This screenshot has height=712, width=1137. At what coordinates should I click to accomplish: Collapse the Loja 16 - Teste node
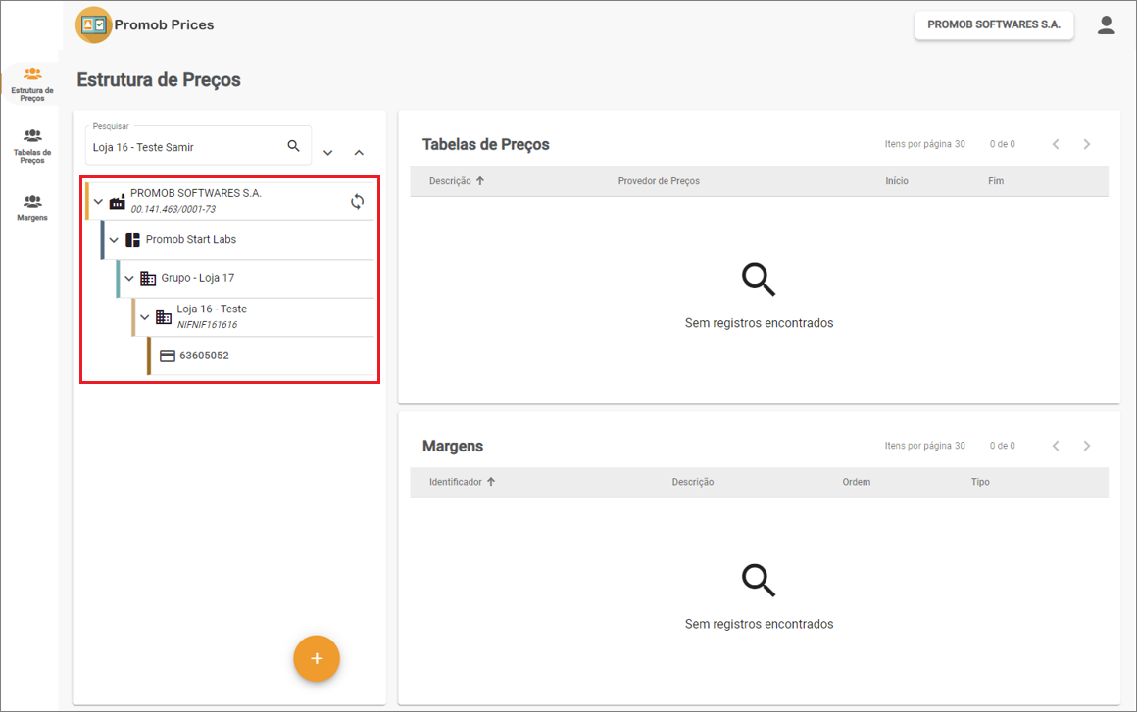pyautogui.click(x=145, y=317)
